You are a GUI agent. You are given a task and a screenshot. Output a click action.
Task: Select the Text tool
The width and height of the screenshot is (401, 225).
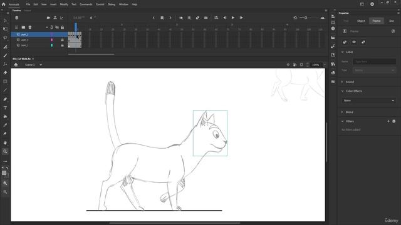click(5, 108)
